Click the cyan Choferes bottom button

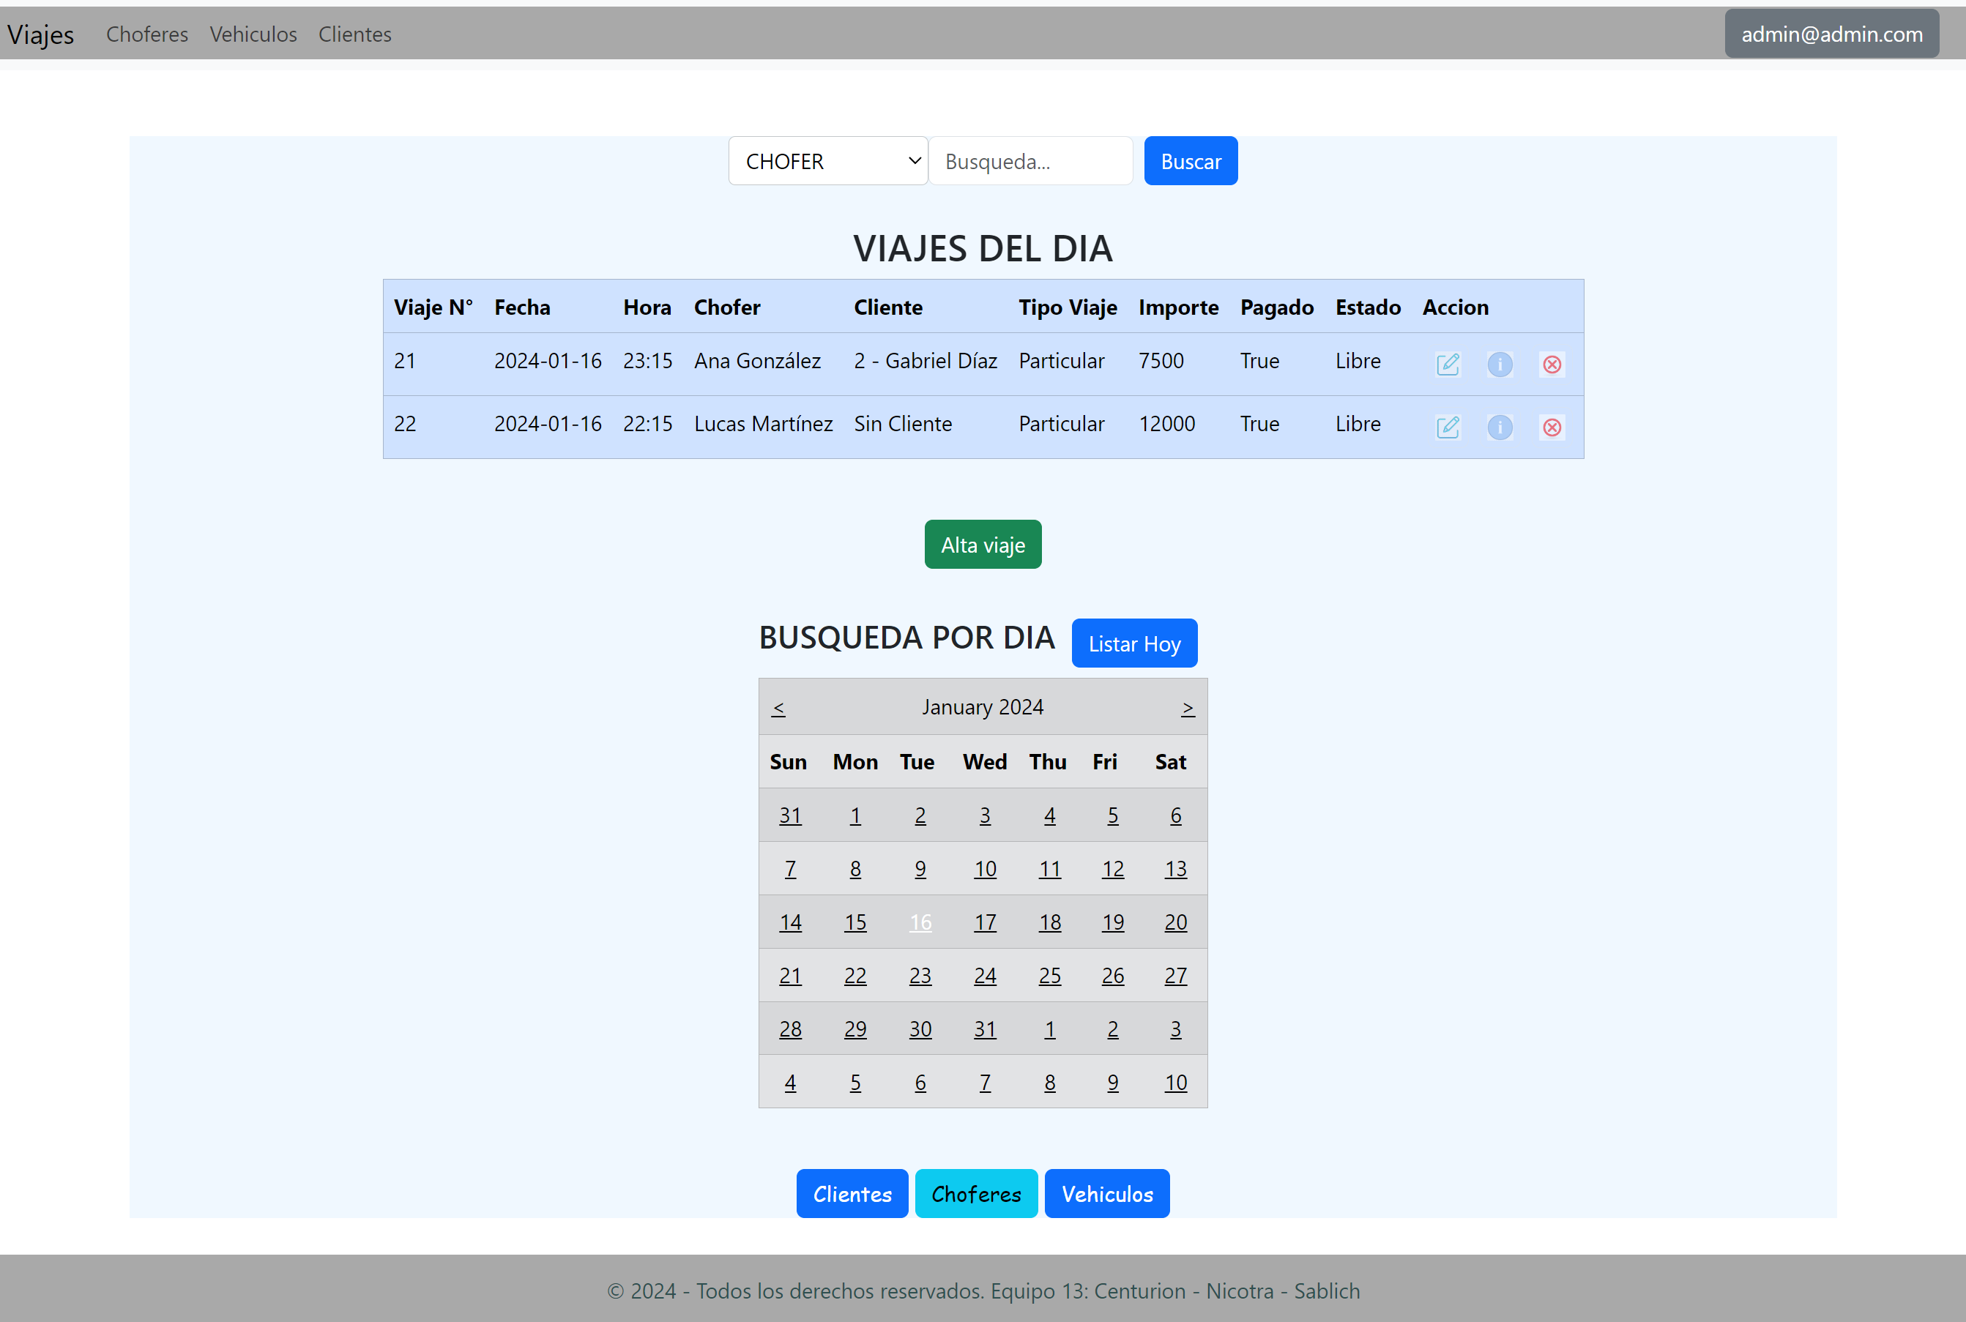976,1193
